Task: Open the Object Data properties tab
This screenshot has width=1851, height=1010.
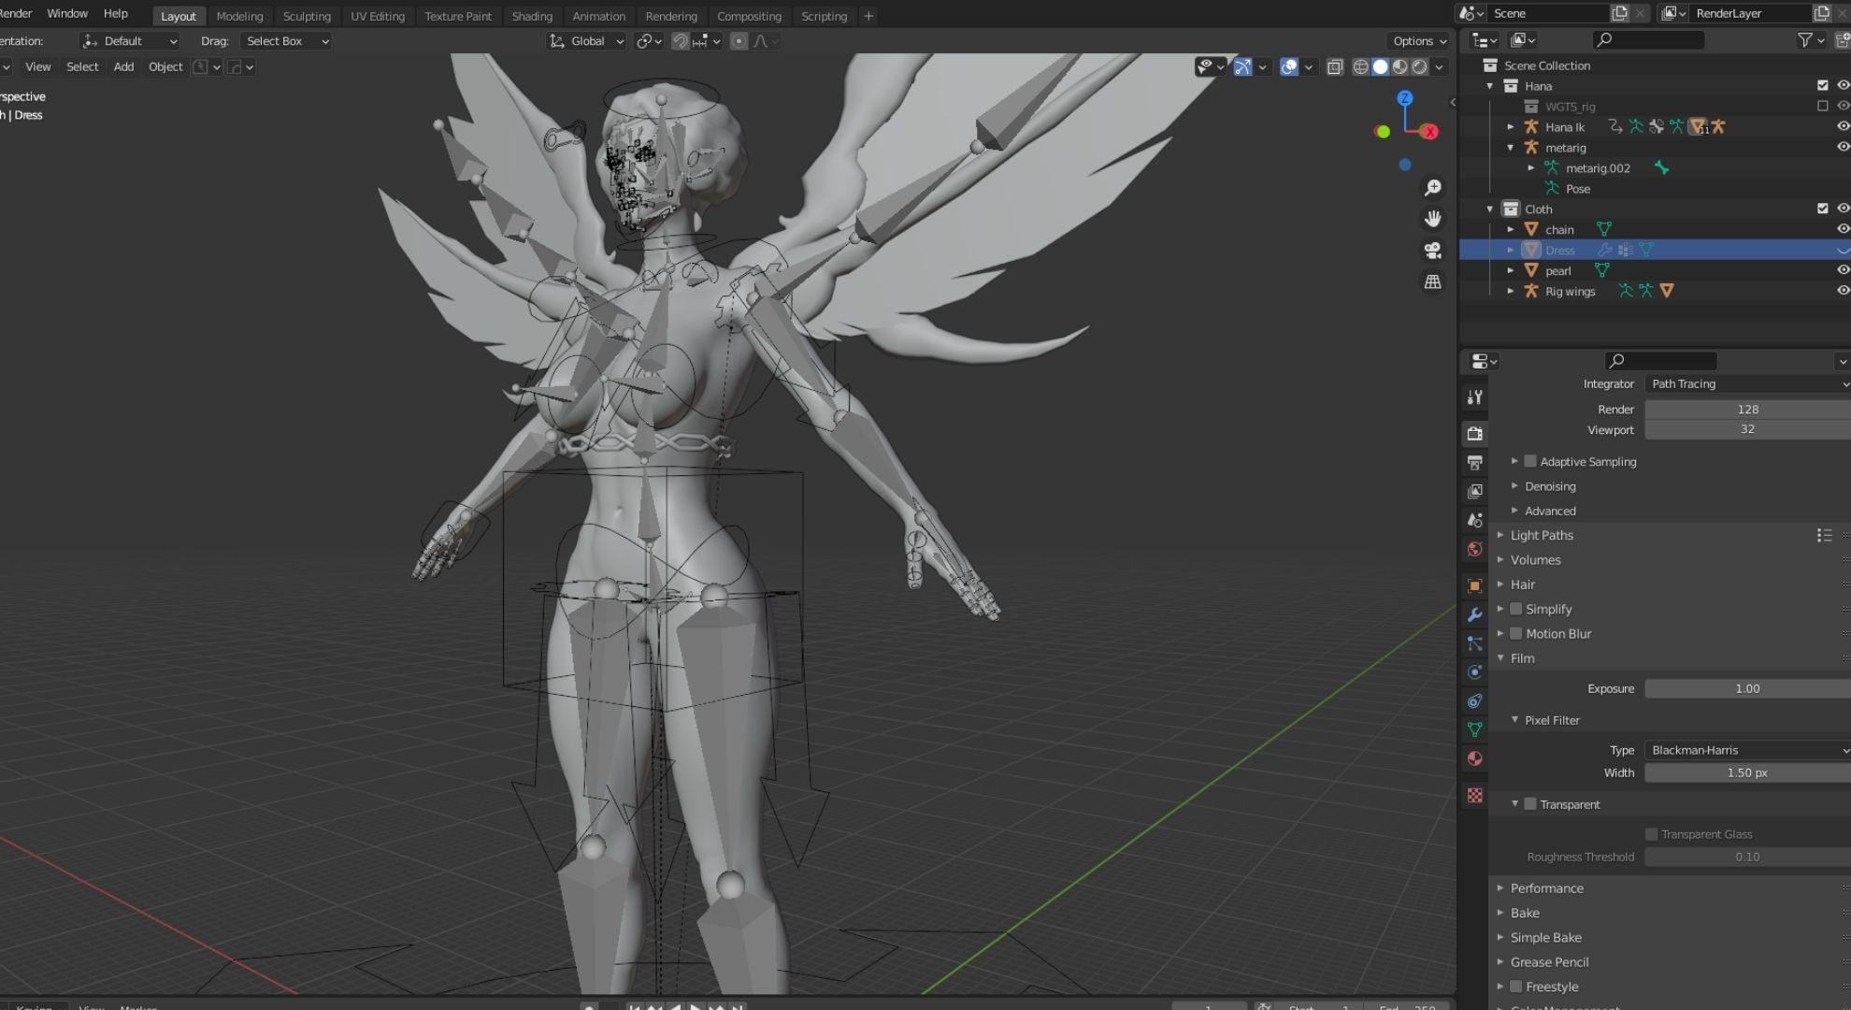Action: [1474, 729]
